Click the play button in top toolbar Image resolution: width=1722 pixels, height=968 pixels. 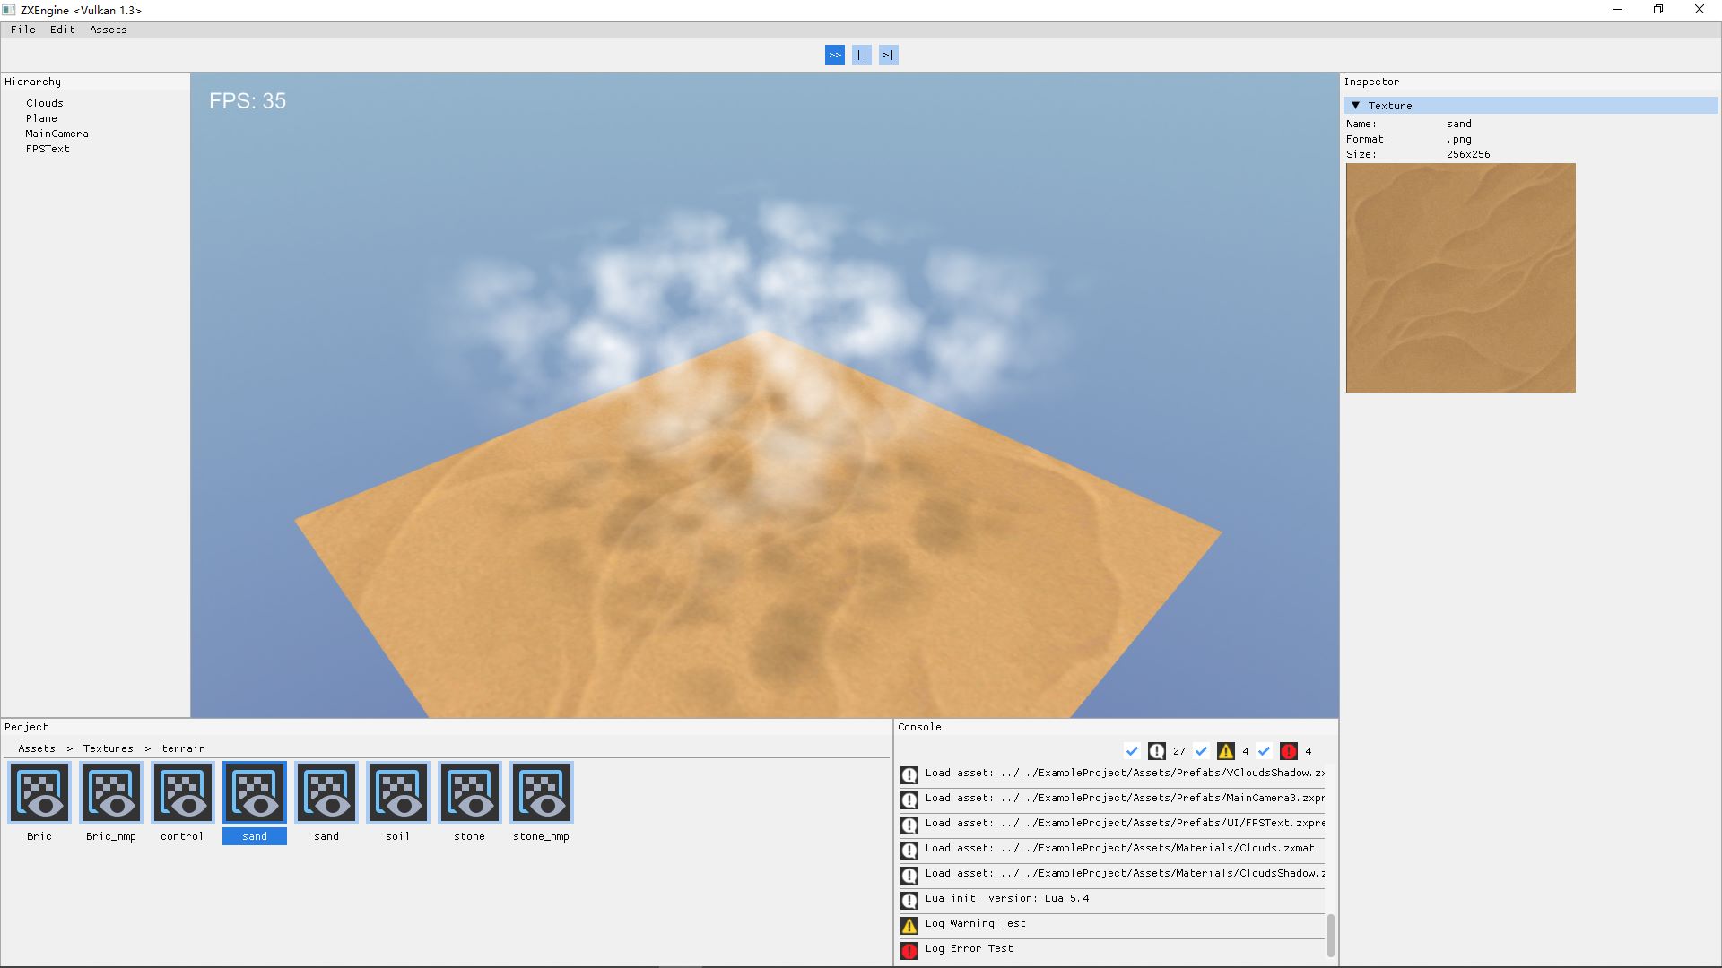[834, 55]
